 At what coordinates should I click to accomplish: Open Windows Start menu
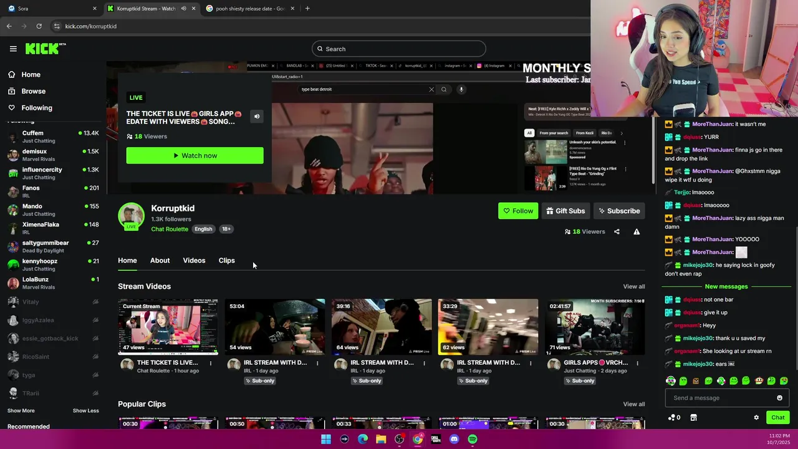pyautogui.click(x=326, y=439)
